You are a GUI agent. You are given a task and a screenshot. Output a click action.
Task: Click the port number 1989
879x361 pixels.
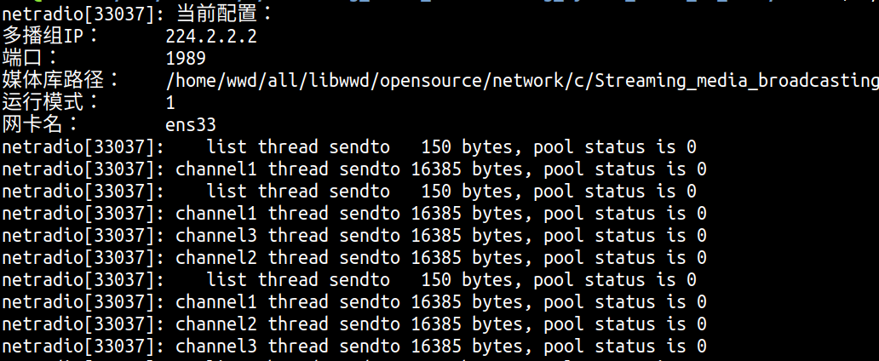coord(186,59)
